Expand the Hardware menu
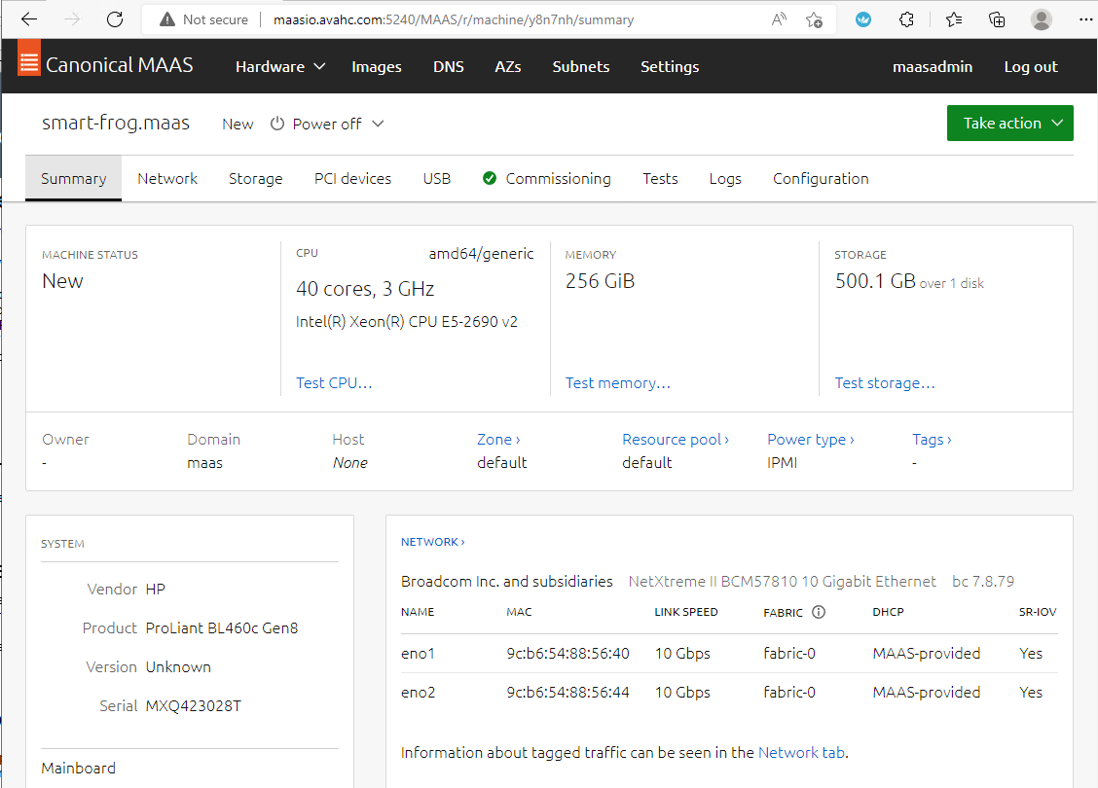 [x=280, y=66]
